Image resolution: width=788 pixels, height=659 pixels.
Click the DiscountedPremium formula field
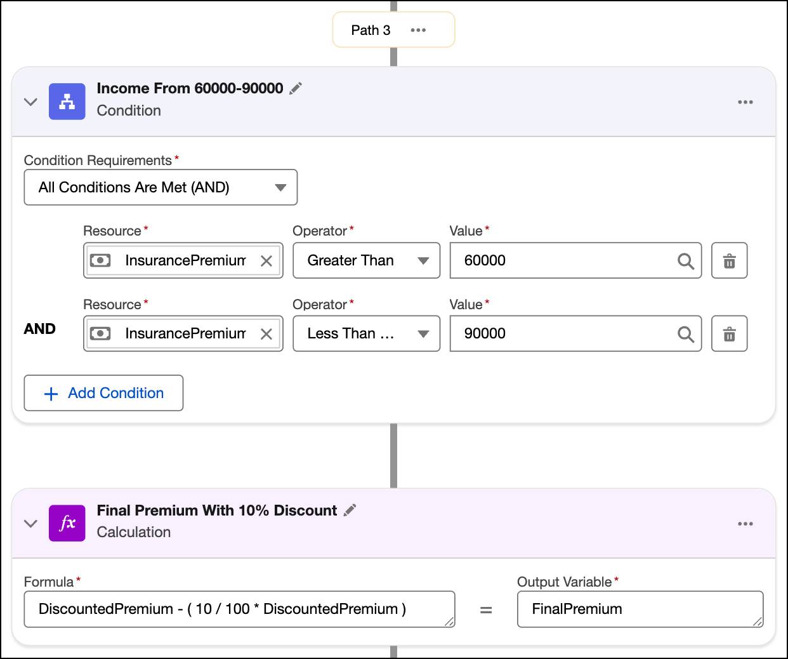point(239,609)
